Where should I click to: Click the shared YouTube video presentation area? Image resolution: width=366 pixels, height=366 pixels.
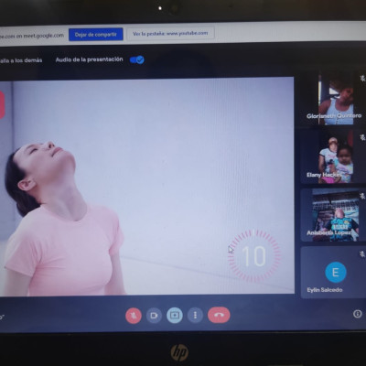147,186
